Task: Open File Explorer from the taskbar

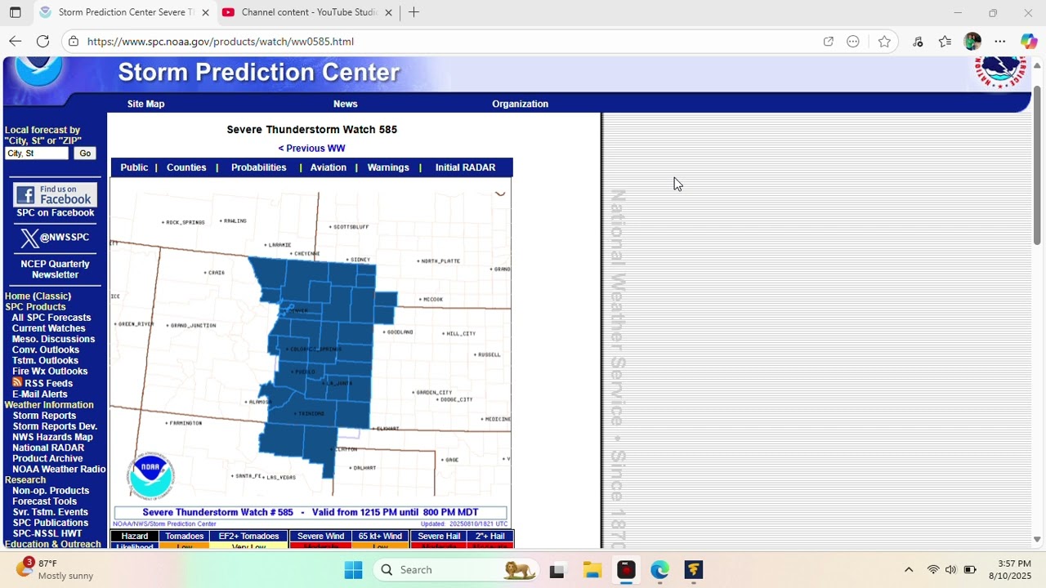Action: 592,570
